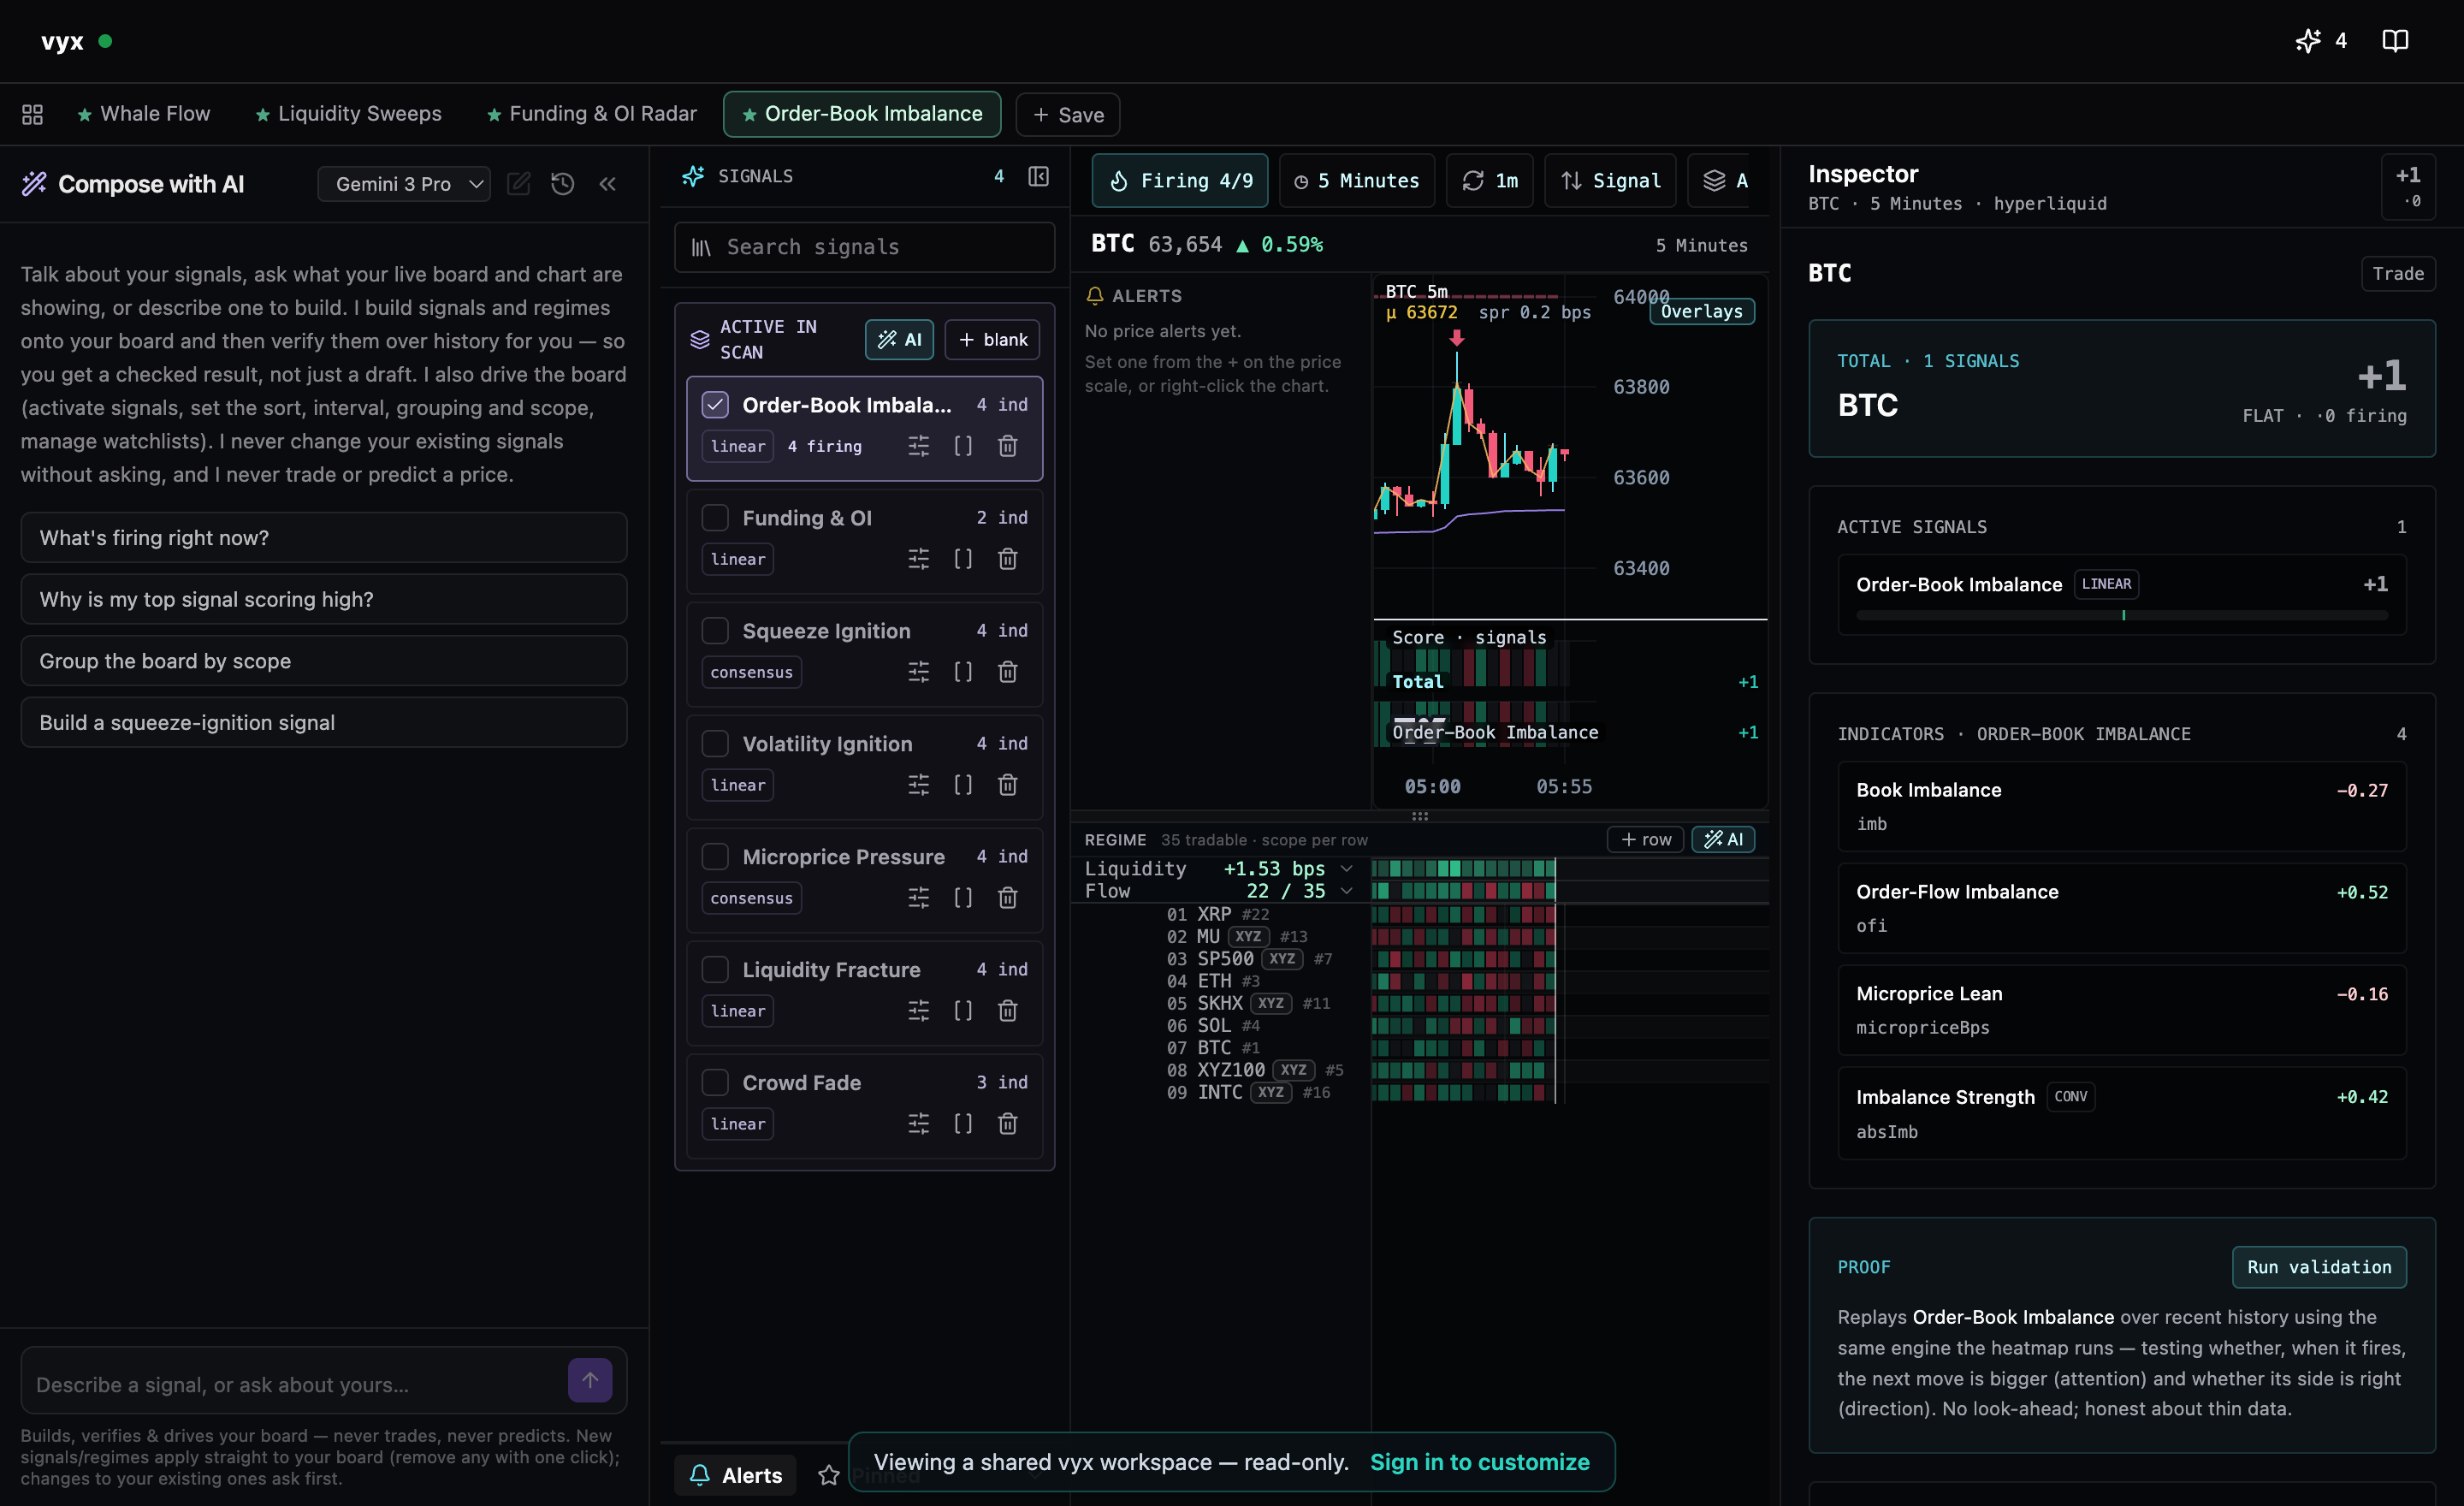Collapse the Compose with AI panel
The image size is (2464, 1506).
click(608, 184)
